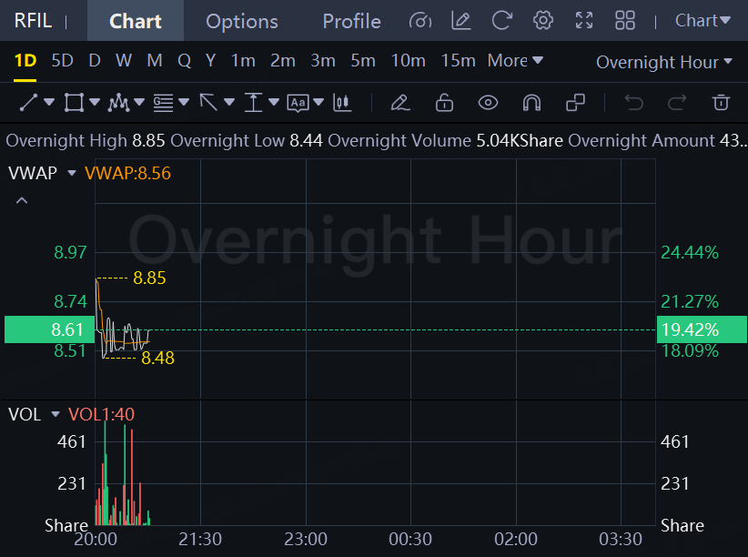
Task: Select the trend line drawing tool
Action: [28, 102]
